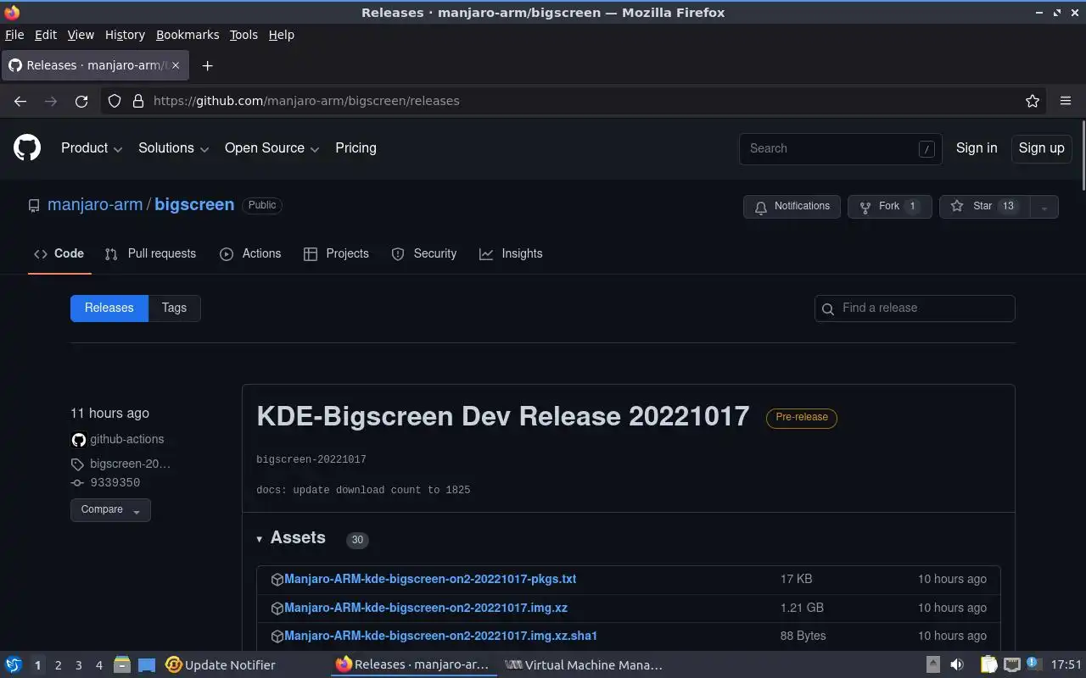Open the View menu
The width and height of the screenshot is (1086, 678).
(x=81, y=35)
